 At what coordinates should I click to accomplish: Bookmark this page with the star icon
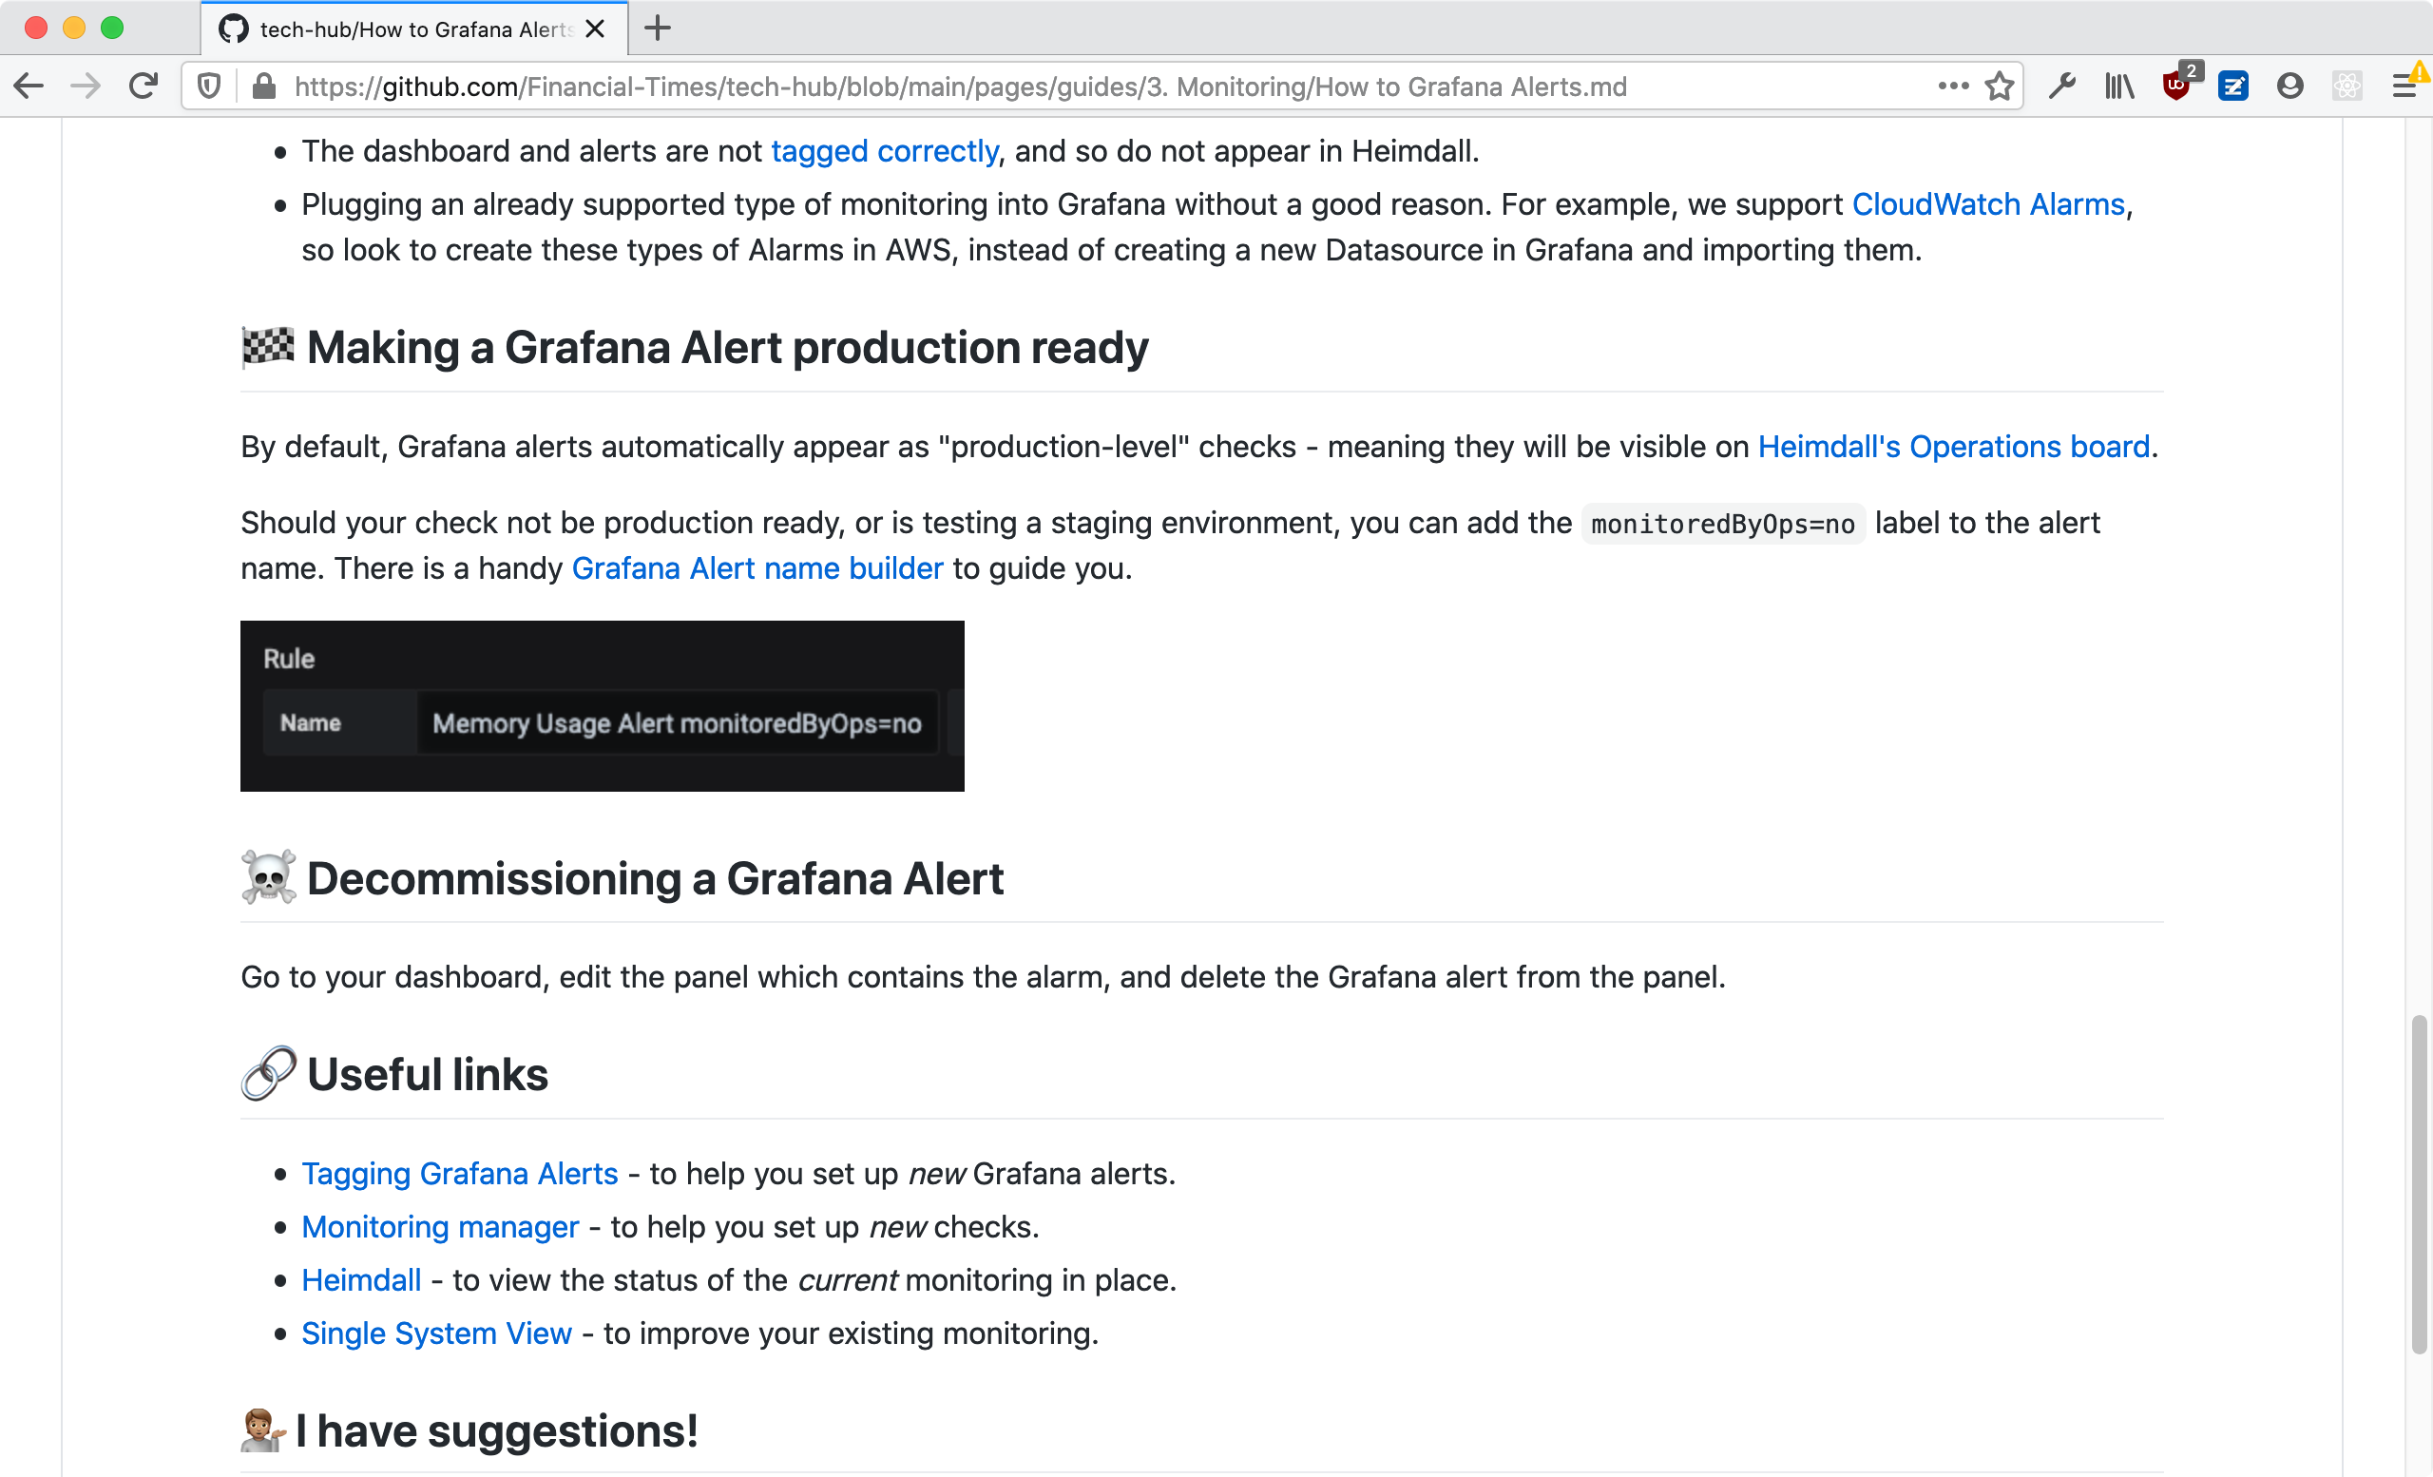(2000, 86)
